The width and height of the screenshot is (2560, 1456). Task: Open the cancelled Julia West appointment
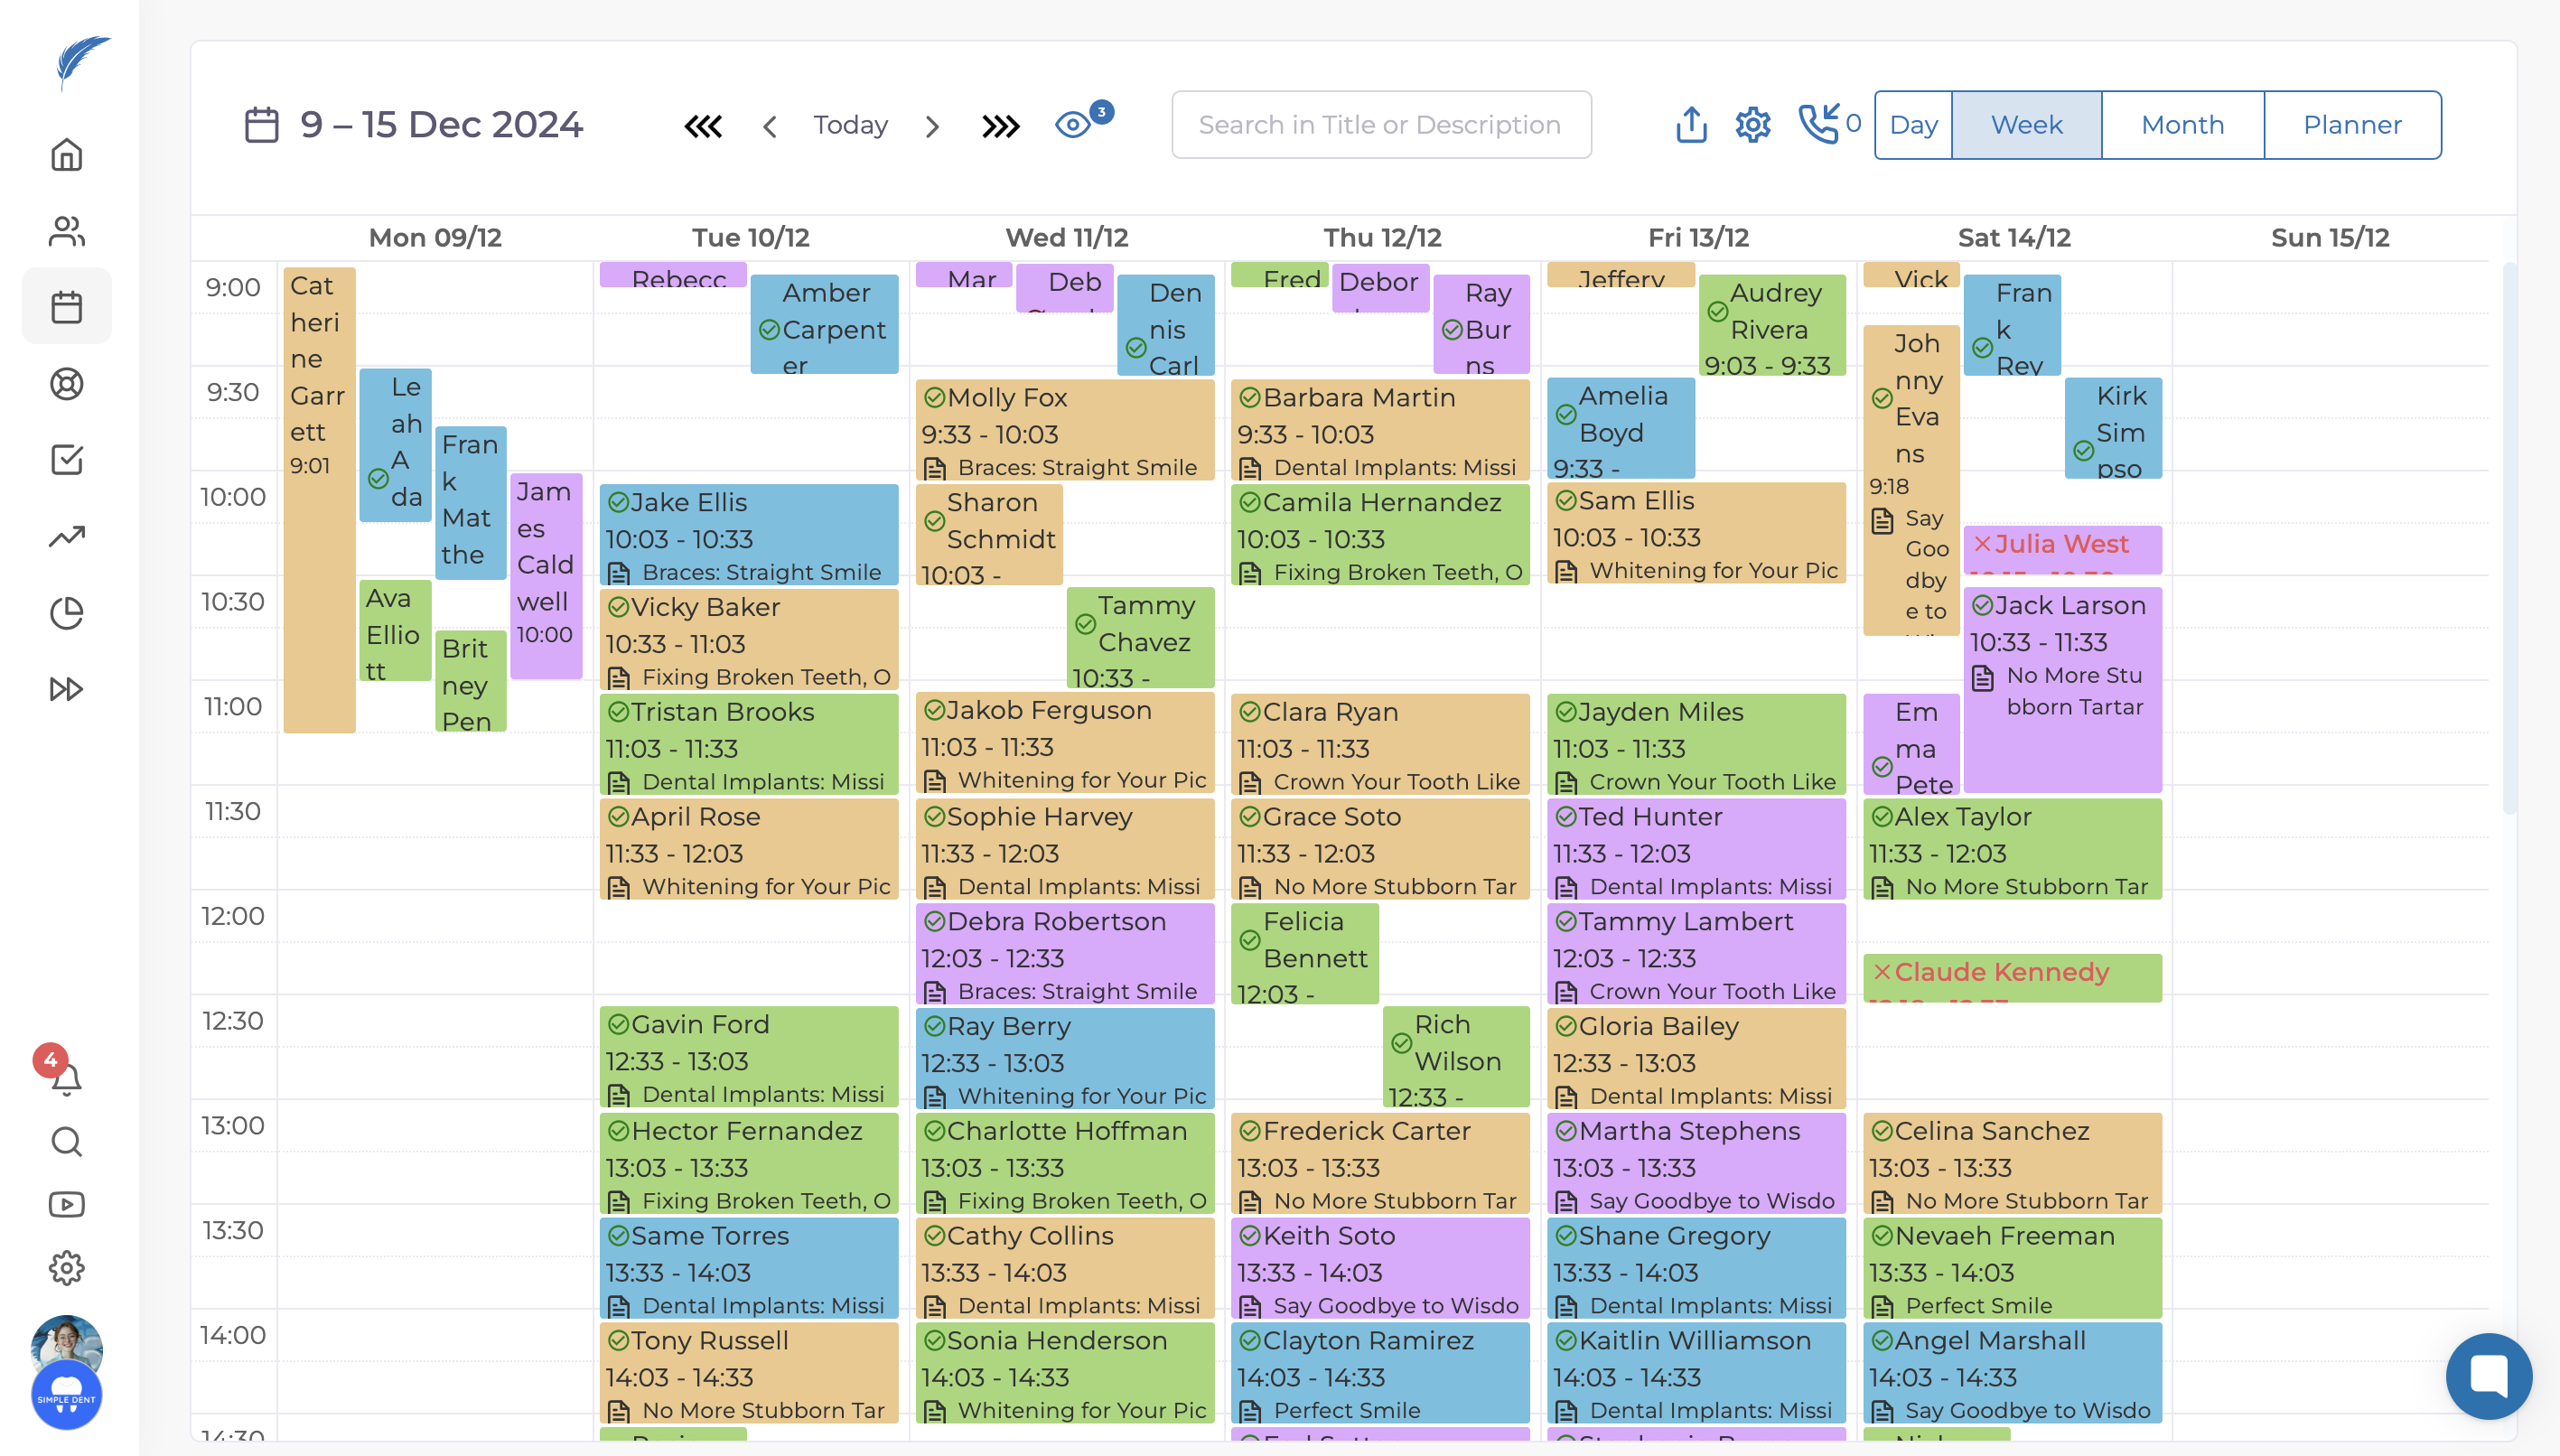coord(2062,547)
